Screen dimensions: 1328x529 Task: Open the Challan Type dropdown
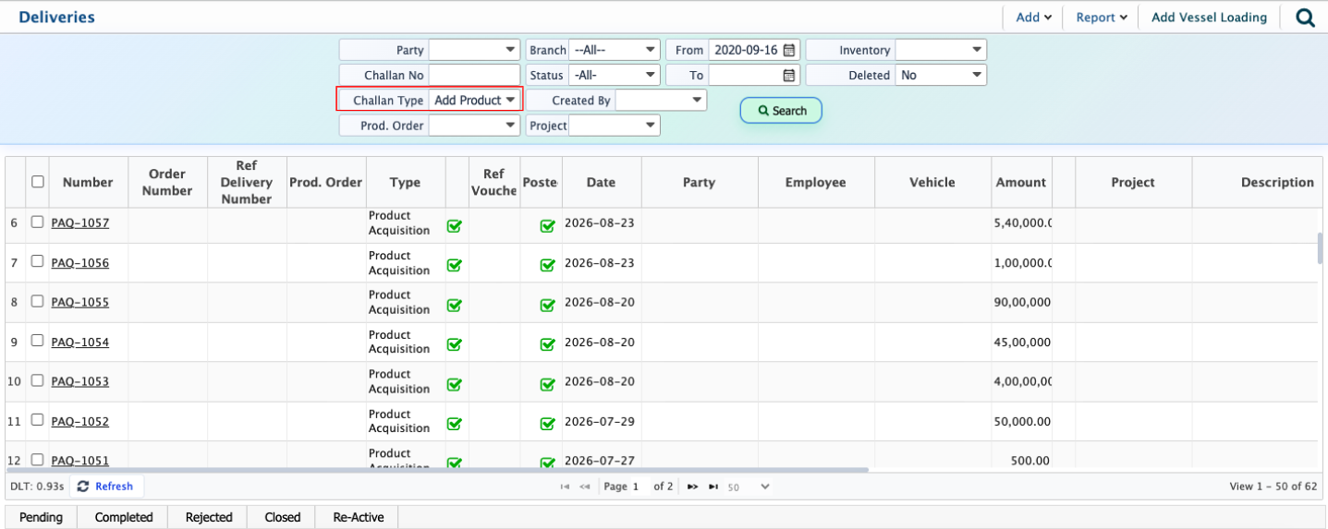click(x=474, y=100)
